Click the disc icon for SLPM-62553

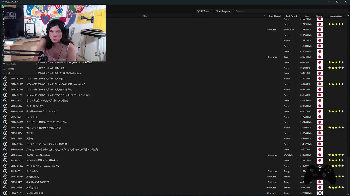click(x=5, y=84)
